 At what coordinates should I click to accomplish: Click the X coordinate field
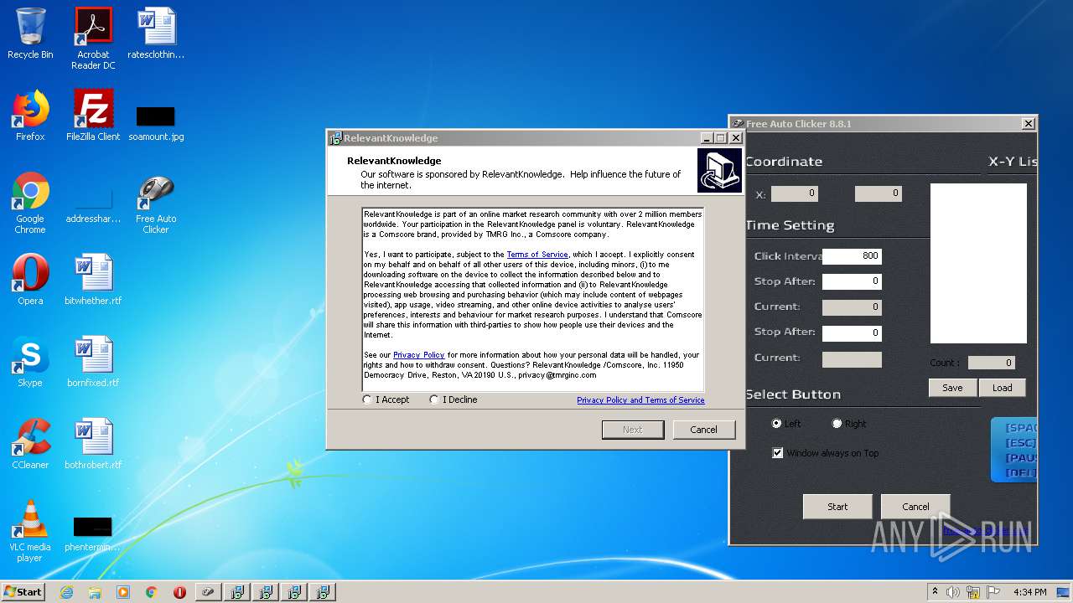[795, 193]
